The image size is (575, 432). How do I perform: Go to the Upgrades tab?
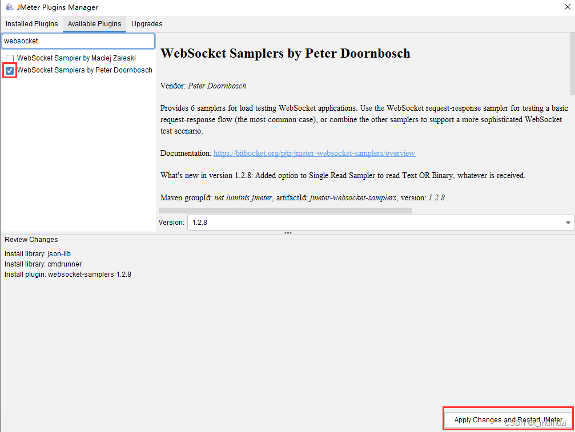point(147,24)
